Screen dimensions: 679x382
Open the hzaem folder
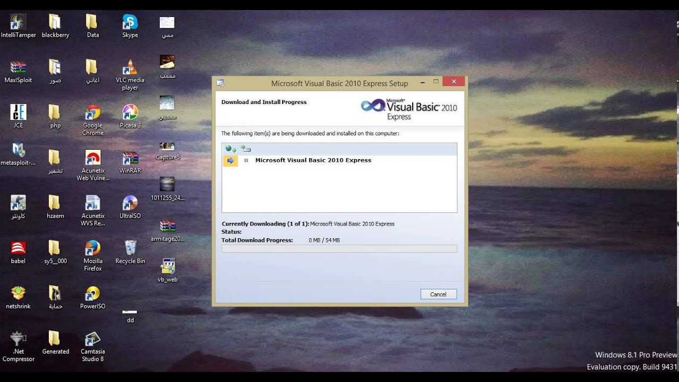[55, 203]
